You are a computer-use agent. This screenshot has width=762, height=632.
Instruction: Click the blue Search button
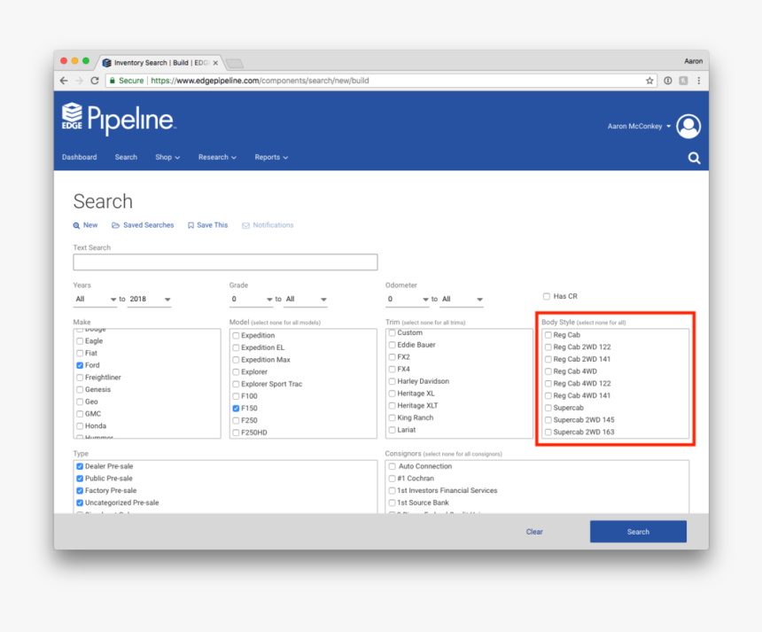pyautogui.click(x=638, y=532)
